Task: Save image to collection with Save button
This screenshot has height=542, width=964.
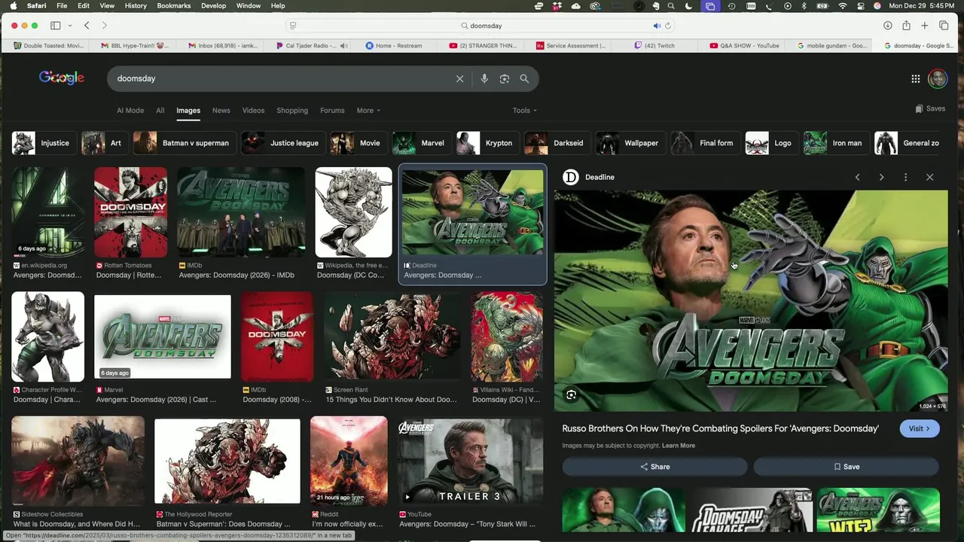Action: [x=847, y=467]
